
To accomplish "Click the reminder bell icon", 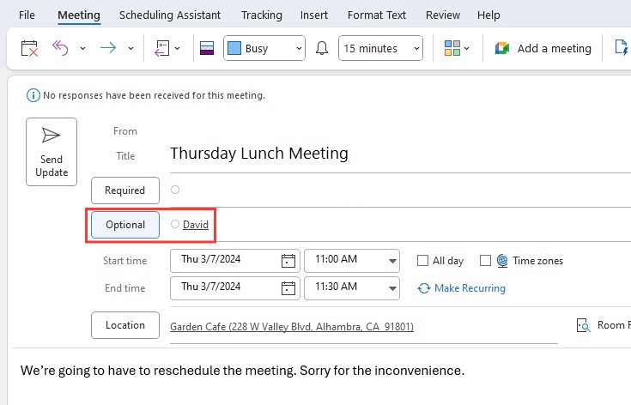I will [322, 48].
